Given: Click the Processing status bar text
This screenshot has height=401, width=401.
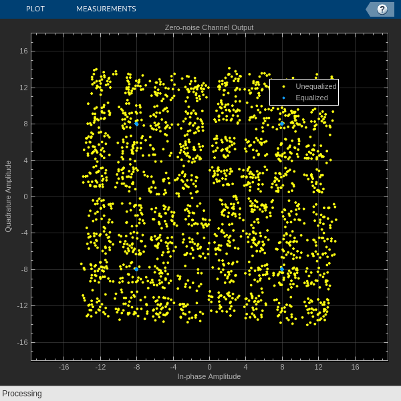Looking at the screenshot, I should pyautogui.click(x=22, y=394).
